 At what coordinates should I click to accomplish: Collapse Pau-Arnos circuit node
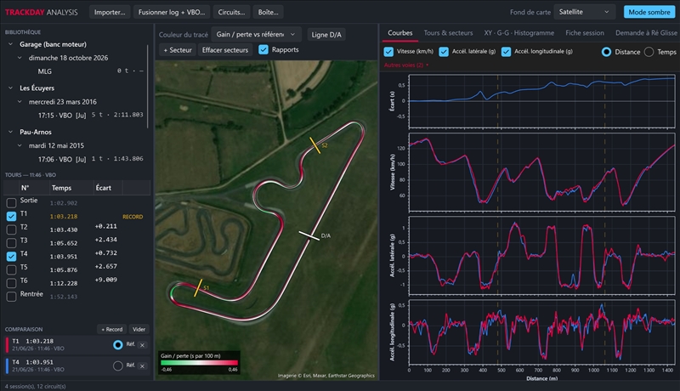coord(10,132)
